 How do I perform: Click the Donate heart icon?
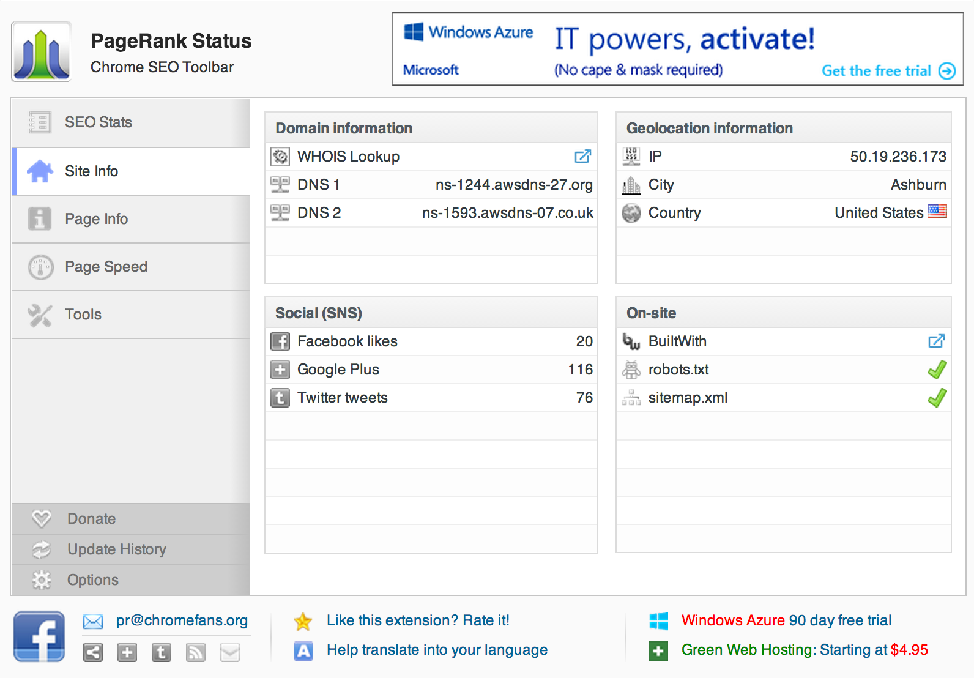pos(41,519)
